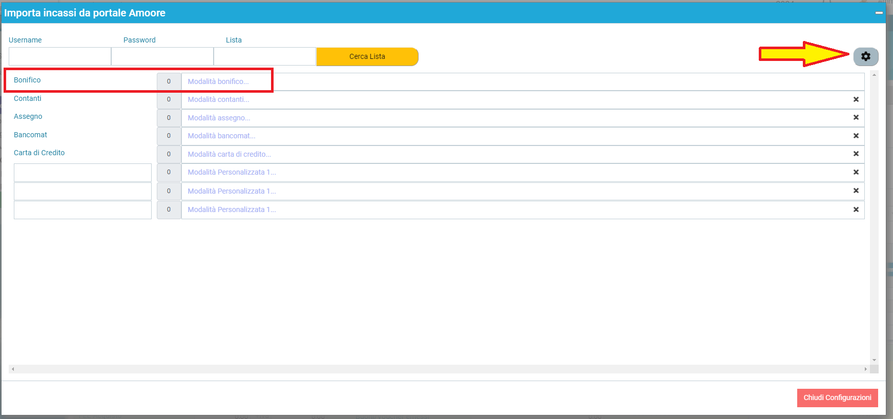Click the horizontal scrollbar left arrow
The width and height of the screenshot is (893, 419).
click(13, 369)
